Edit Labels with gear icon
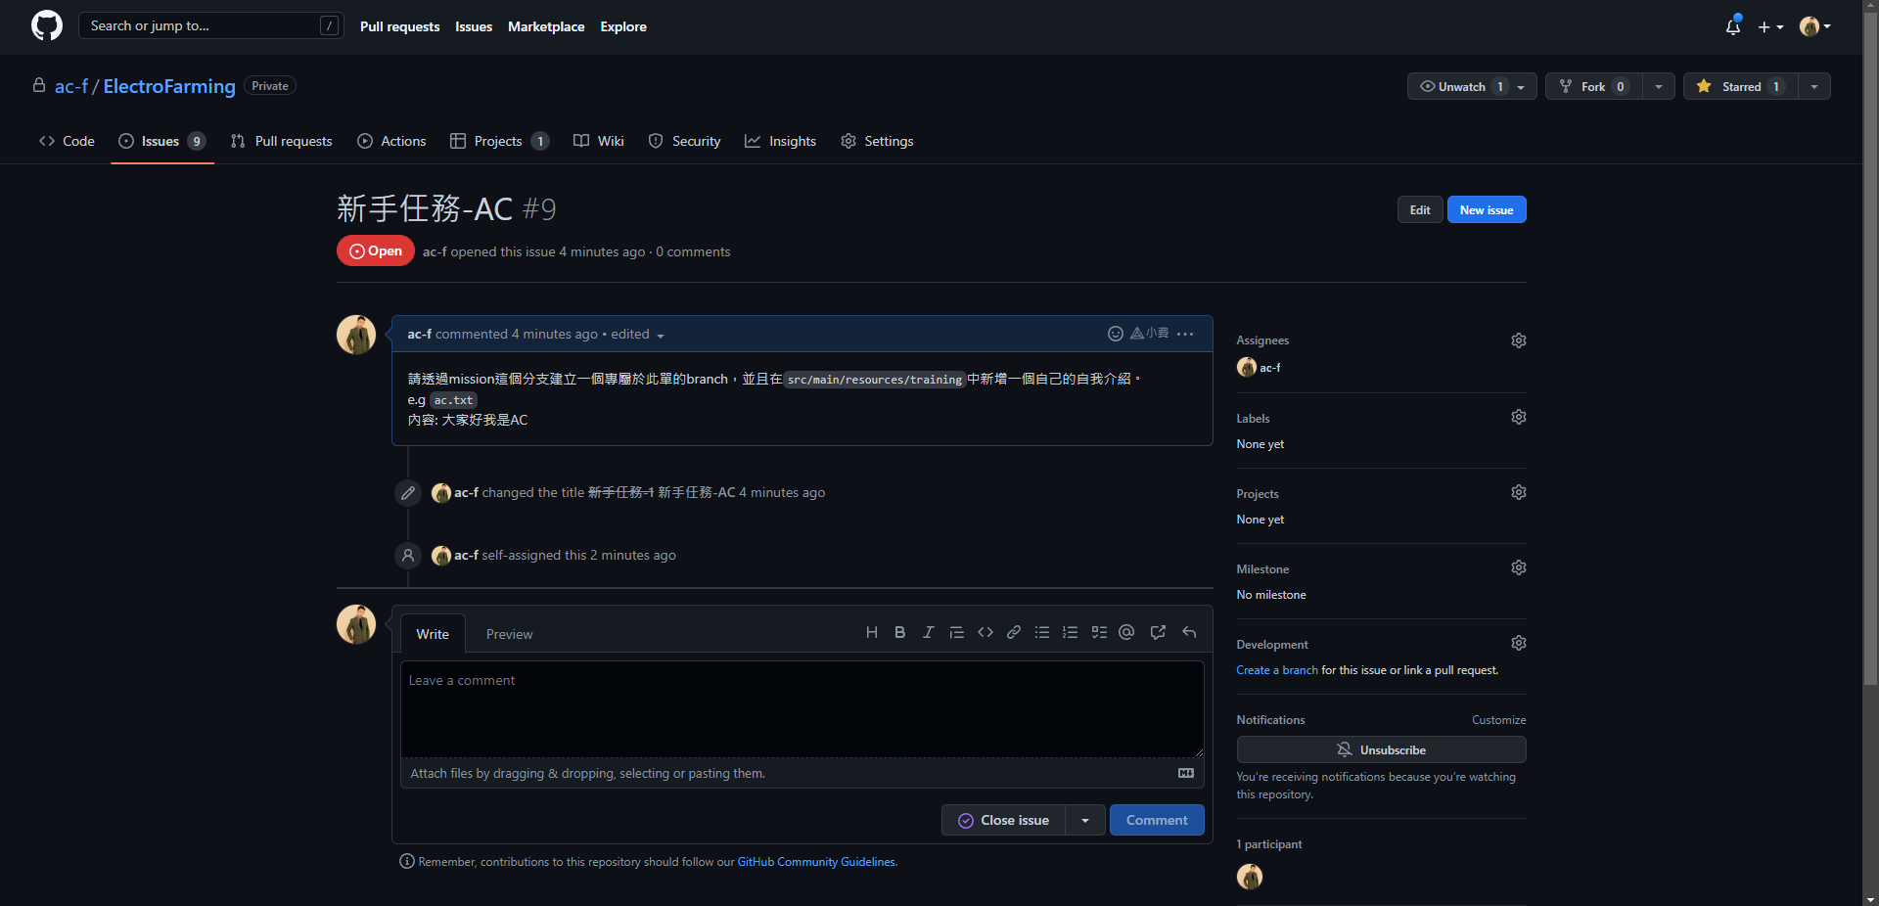 point(1519,417)
